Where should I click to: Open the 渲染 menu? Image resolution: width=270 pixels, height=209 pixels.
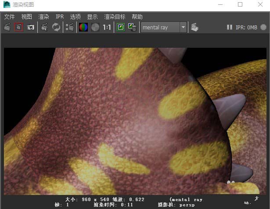click(x=43, y=17)
